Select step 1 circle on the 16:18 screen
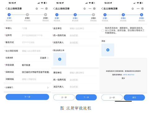 [57, 15]
